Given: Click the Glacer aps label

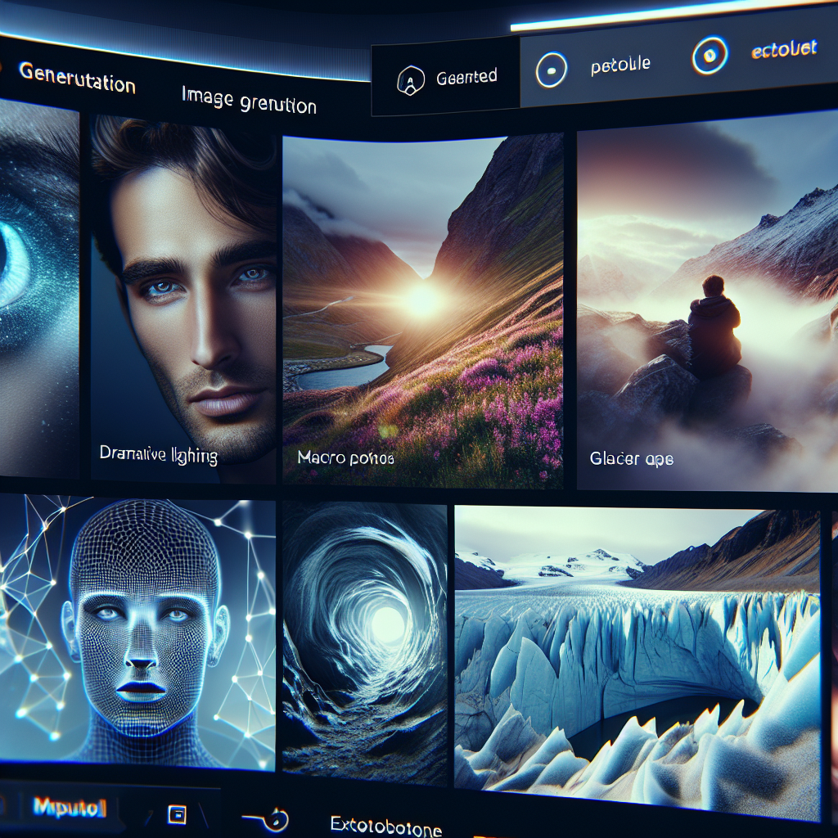Looking at the screenshot, I should [x=630, y=459].
